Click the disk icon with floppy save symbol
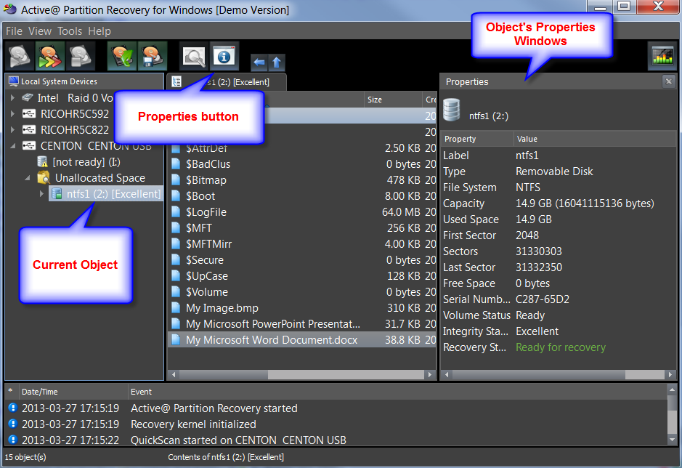 (152, 56)
